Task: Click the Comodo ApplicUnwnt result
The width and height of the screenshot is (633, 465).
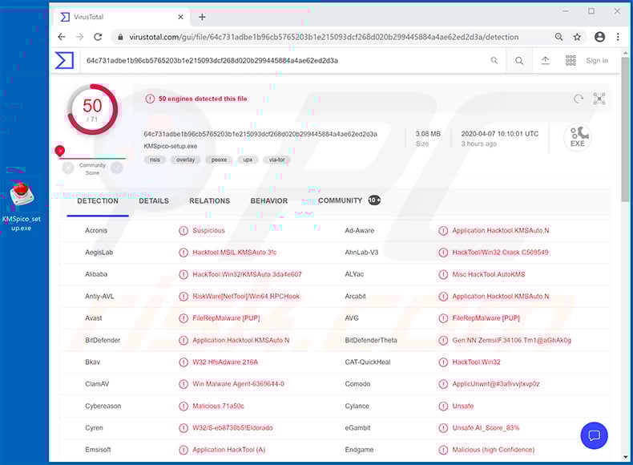Action: tap(496, 384)
